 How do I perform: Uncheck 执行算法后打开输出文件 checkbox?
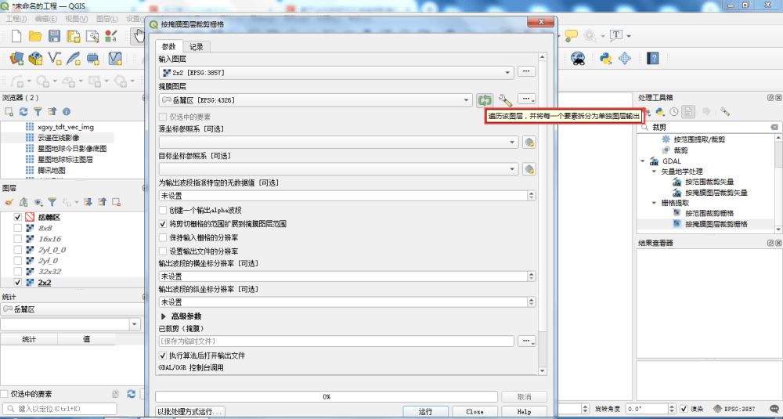coord(163,356)
